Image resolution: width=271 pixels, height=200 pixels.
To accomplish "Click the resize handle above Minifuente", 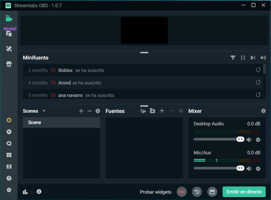I will coord(144,53).
